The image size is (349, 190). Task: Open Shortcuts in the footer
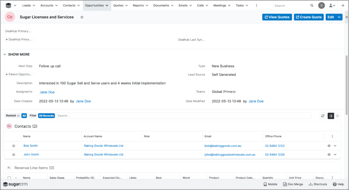[x=318, y=184]
